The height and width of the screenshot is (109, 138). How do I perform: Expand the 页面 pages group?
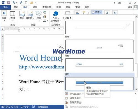point(4,16)
